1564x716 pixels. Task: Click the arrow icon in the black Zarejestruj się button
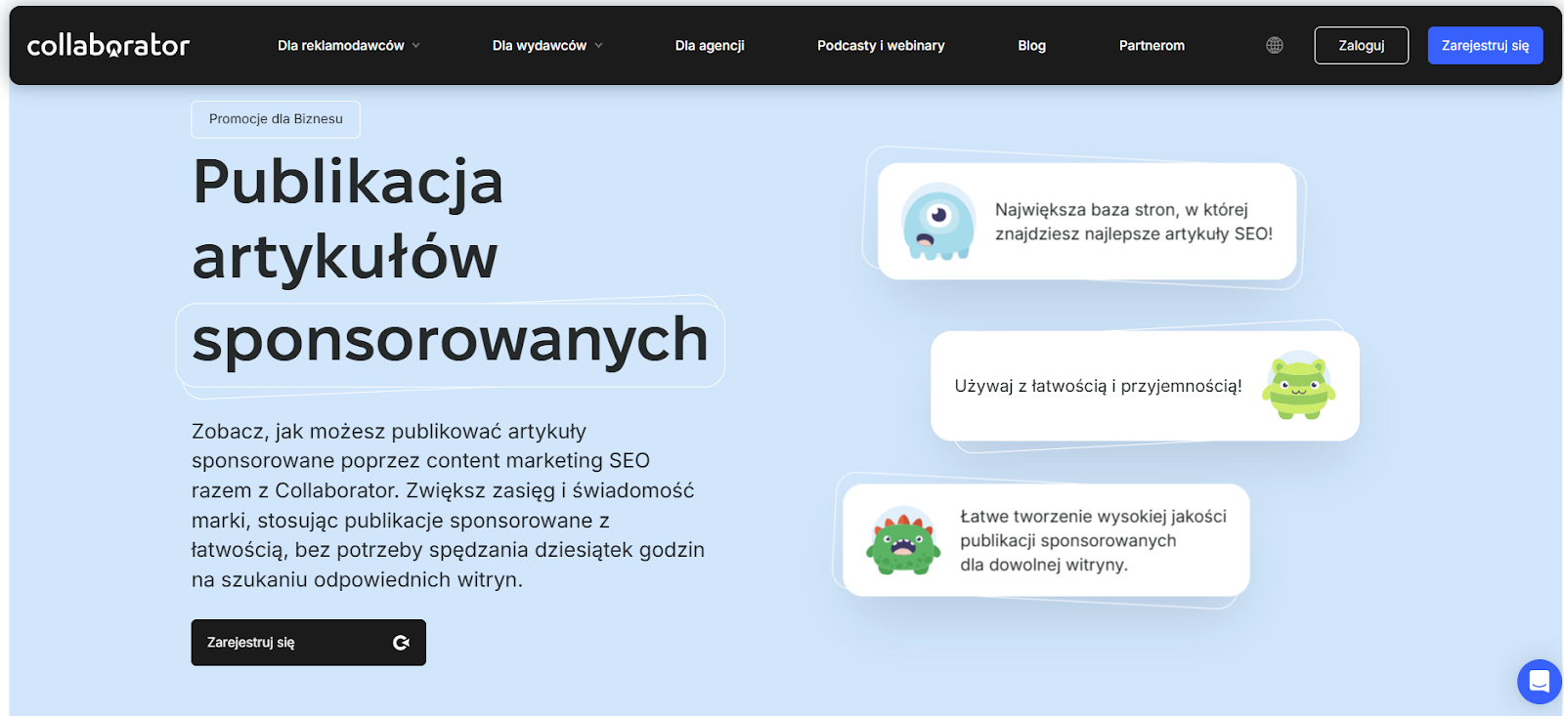click(x=401, y=643)
